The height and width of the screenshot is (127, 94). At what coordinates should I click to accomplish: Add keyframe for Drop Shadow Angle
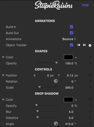pos(90,124)
